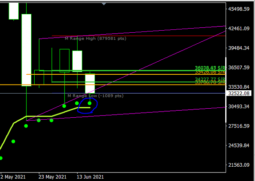The width and height of the screenshot is (255, 181).
Task: Click the green '36038.65 S/R' label
Action: (210, 68)
